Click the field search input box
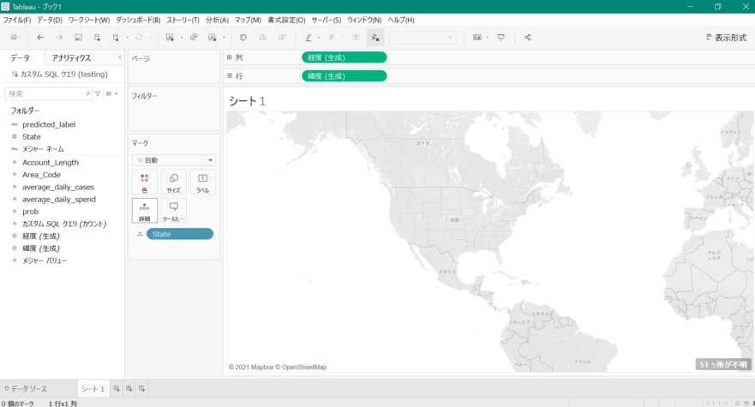755x407 pixels. [48, 94]
